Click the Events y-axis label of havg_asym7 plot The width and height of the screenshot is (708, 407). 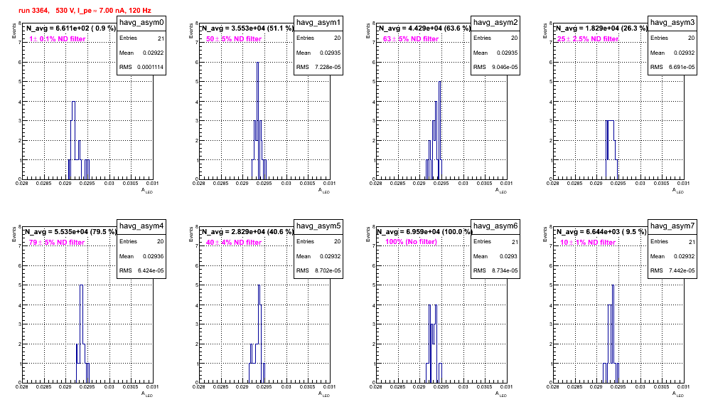545,234
